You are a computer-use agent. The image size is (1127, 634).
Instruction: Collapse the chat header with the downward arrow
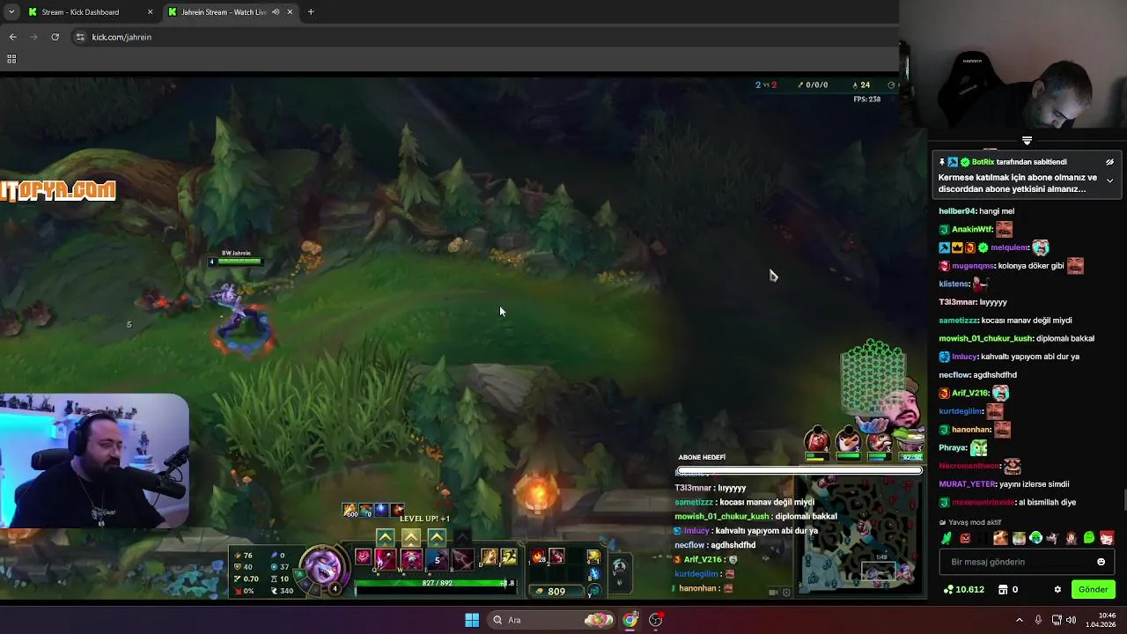coord(1027,141)
